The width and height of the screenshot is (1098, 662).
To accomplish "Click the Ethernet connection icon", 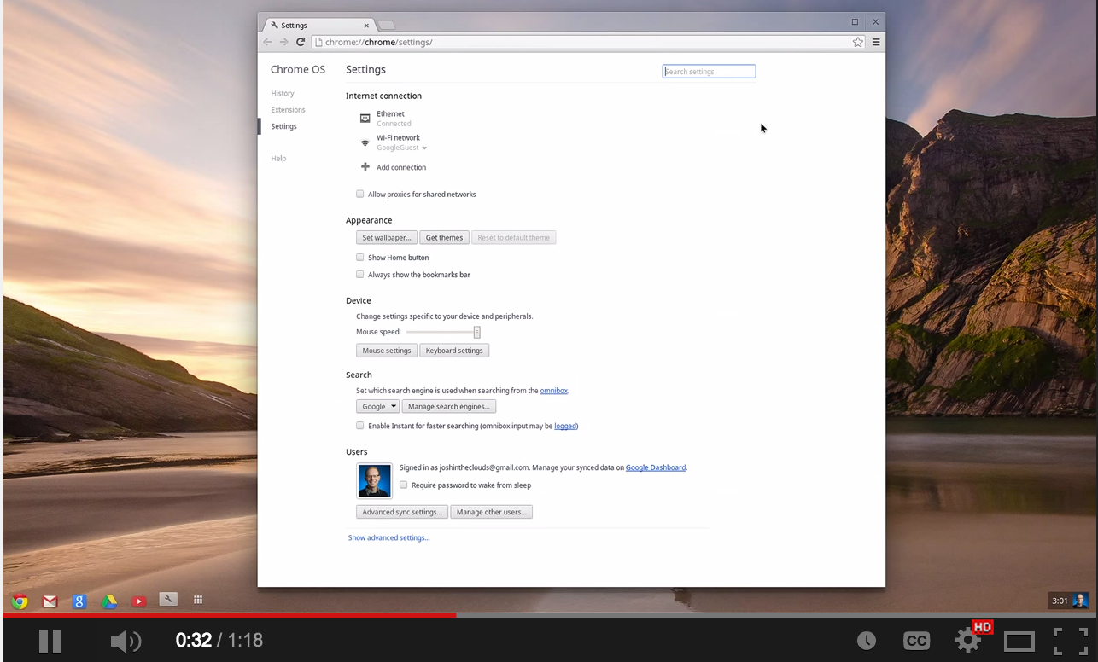I will 365,119.
